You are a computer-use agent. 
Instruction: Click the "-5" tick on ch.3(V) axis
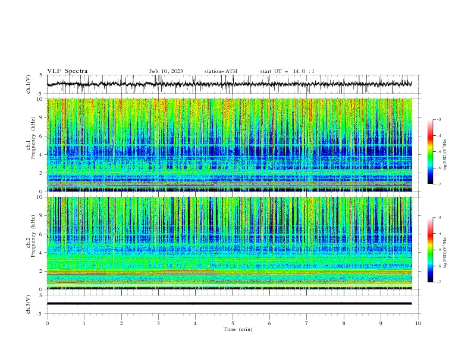coord(40,314)
